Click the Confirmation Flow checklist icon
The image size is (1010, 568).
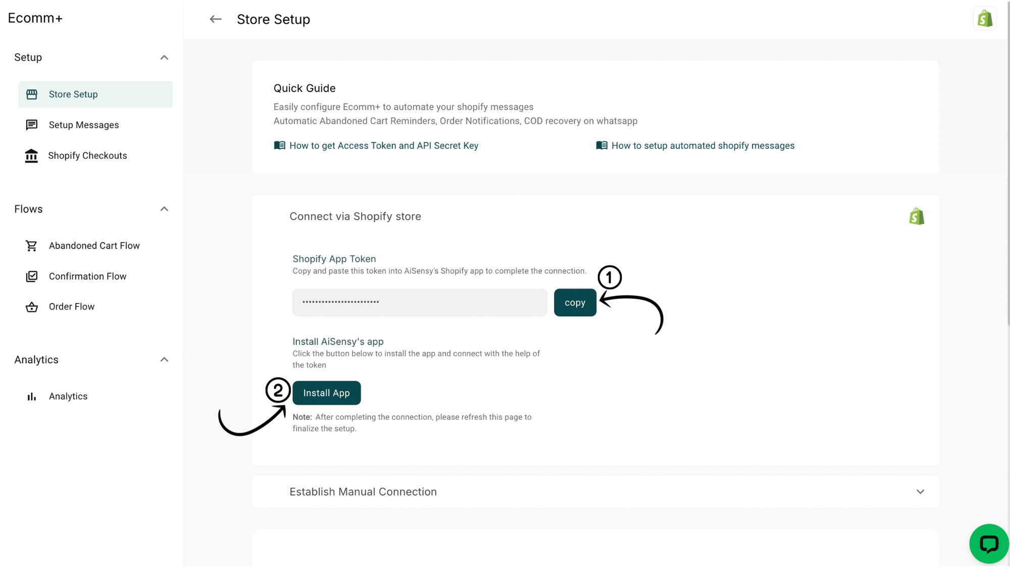point(32,276)
